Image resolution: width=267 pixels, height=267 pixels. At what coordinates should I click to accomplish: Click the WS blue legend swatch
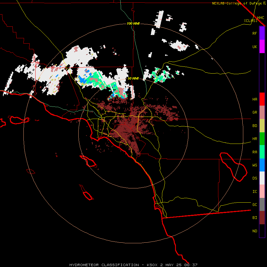click(262, 165)
